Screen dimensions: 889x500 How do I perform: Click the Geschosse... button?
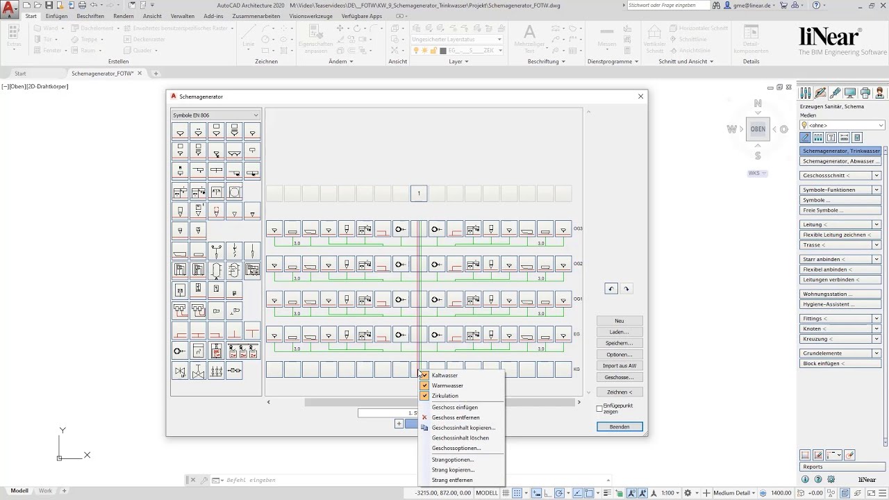coord(620,377)
